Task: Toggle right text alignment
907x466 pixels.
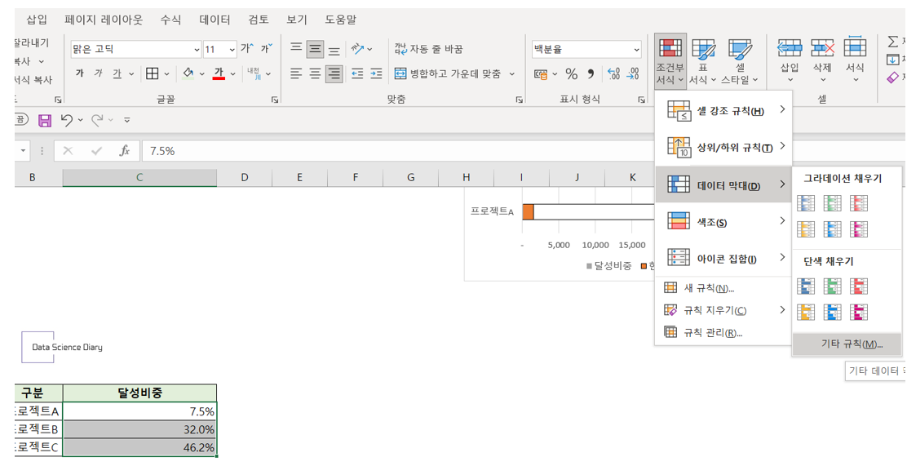Action: (334, 73)
